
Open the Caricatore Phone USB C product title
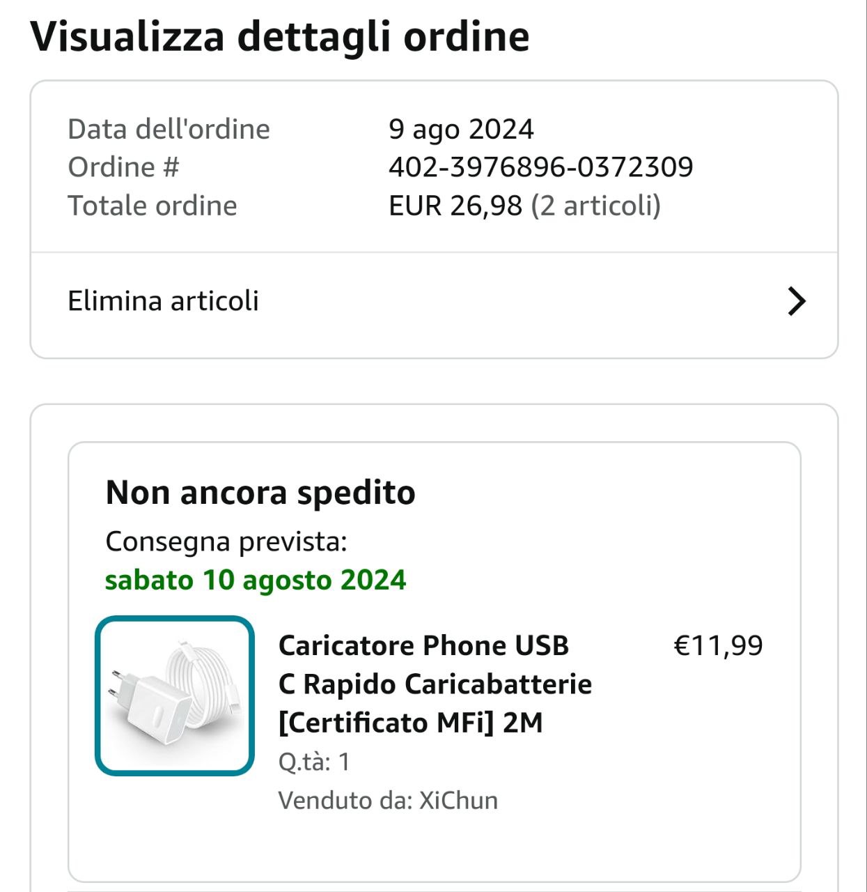click(x=423, y=646)
